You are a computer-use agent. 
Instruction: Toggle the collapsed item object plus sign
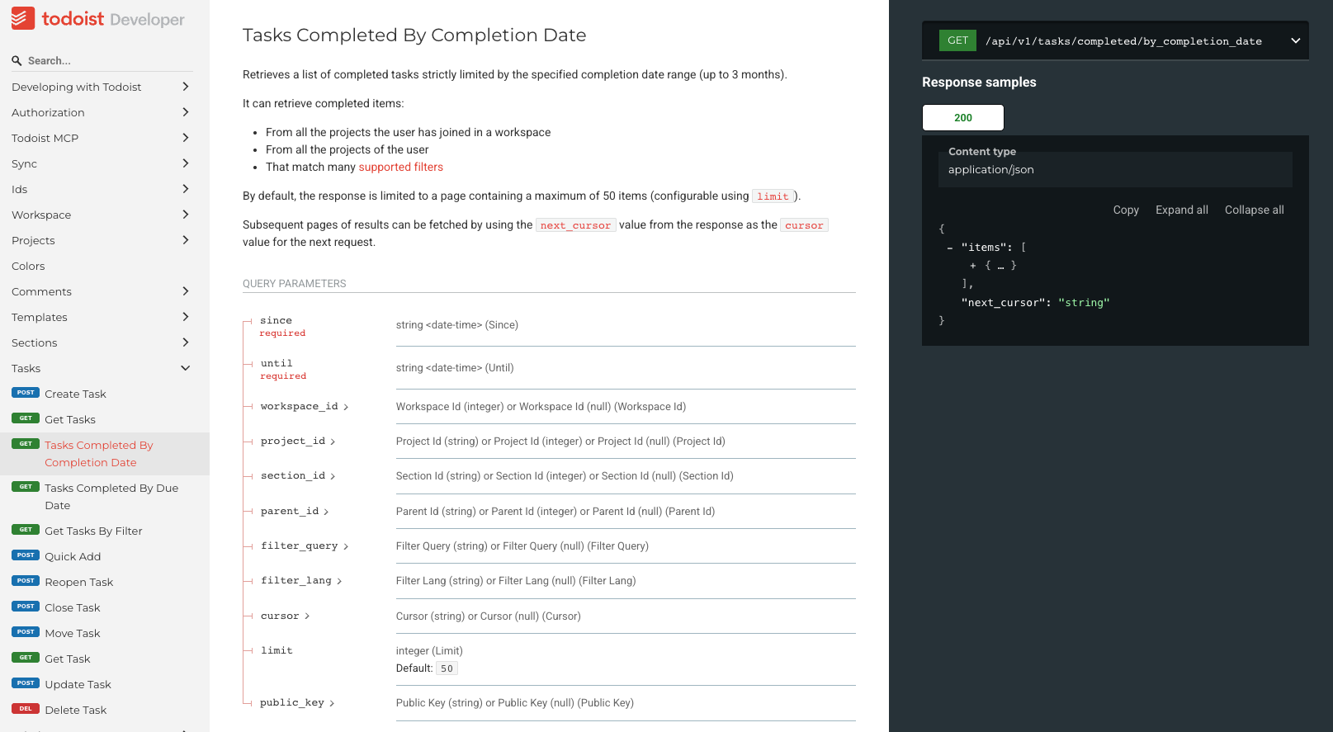[x=973, y=266]
